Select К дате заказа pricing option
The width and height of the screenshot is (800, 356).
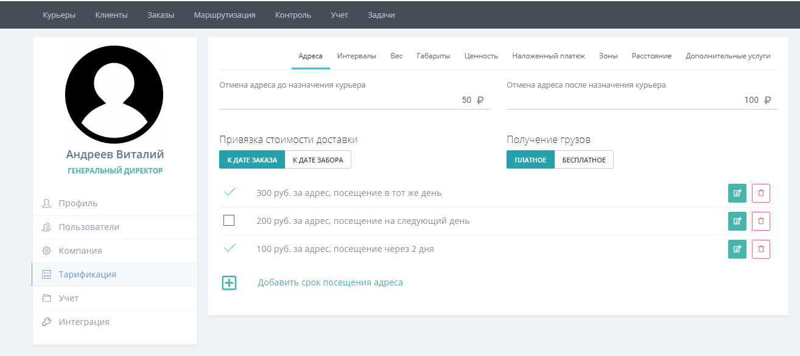coord(252,160)
